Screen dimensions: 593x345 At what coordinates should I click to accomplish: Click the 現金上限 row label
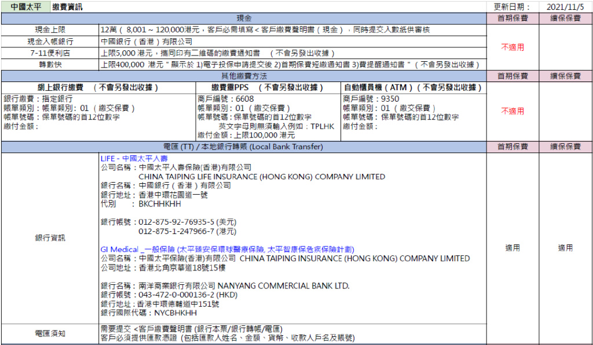(50, 30)
